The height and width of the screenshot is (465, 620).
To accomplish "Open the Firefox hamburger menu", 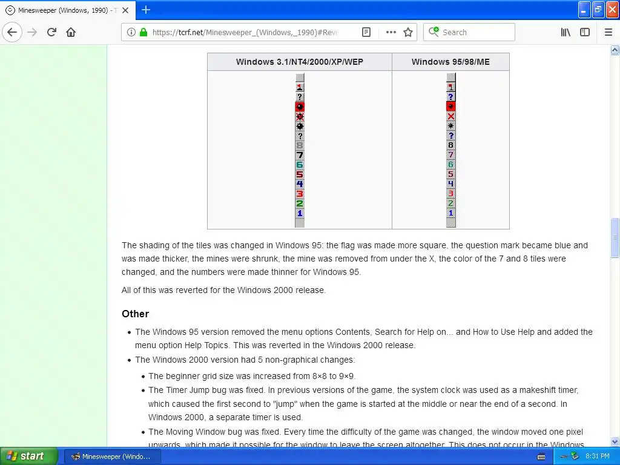I will click(x=608, y=32).
